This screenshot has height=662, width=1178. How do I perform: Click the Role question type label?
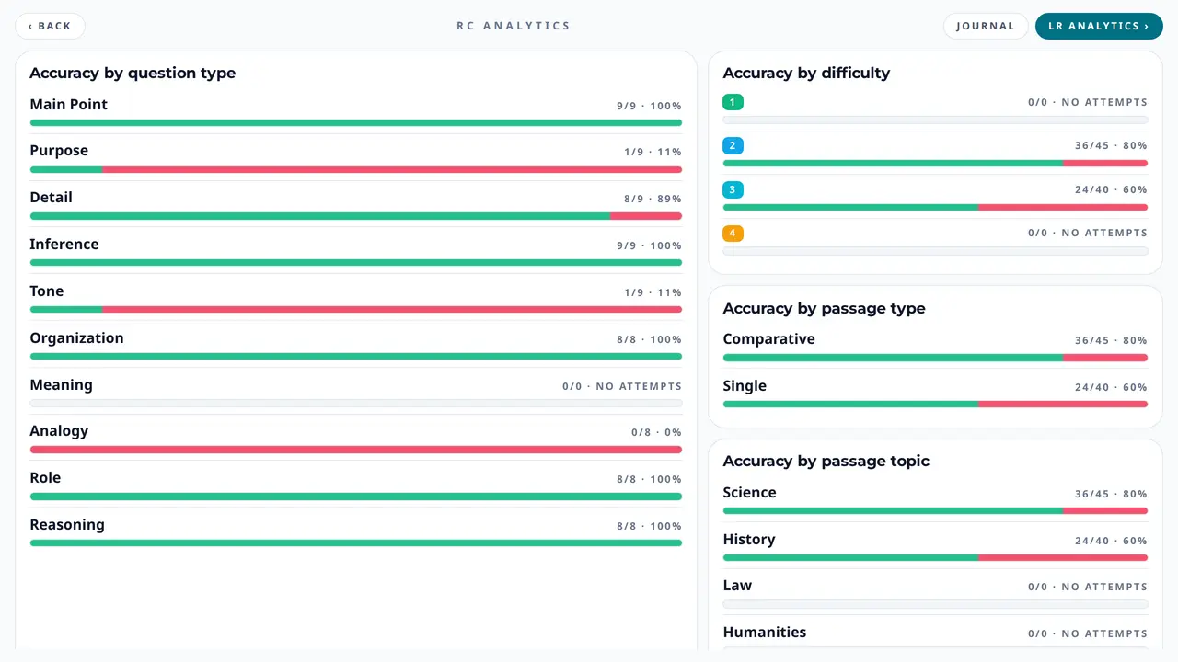pos(45,478)
